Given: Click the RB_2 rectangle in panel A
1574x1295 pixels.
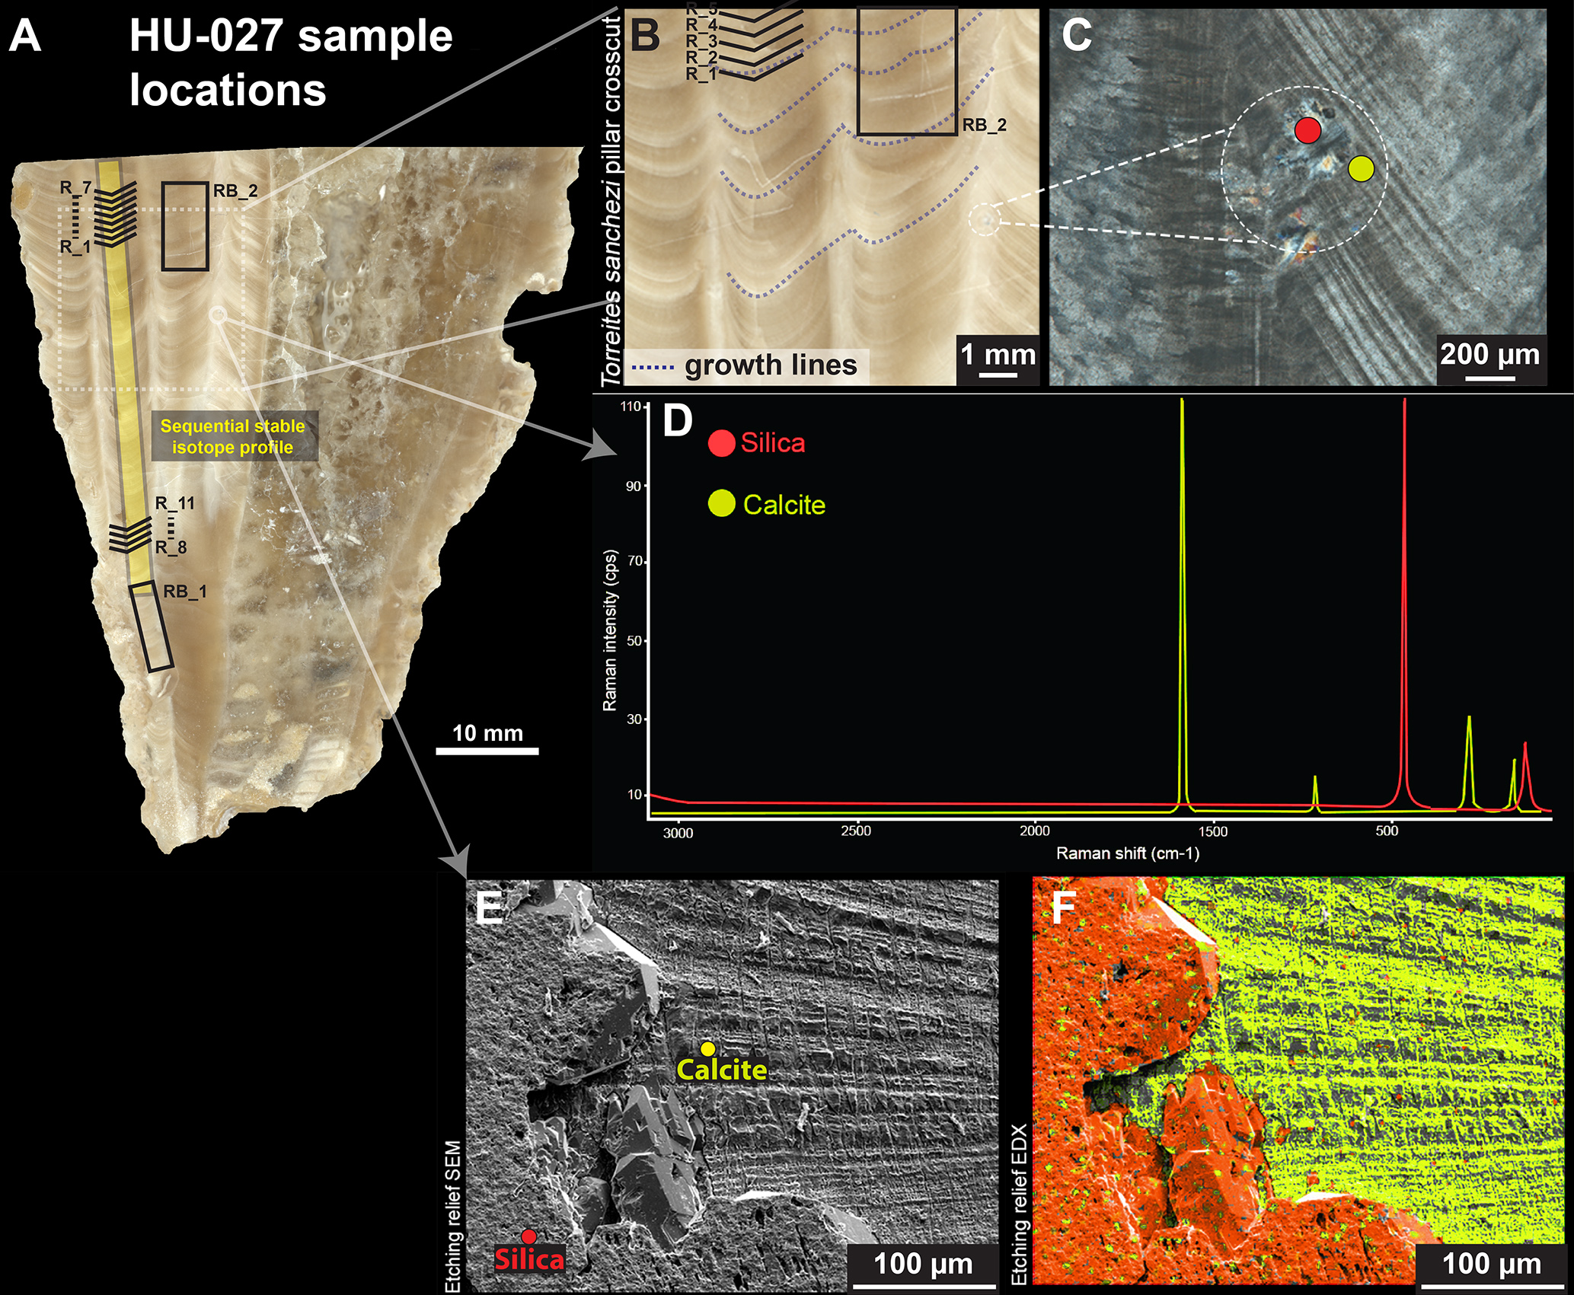Looking at the screenshot, I should [185, 226].
